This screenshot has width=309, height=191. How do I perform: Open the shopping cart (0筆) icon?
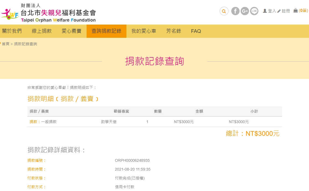[295, 10]
